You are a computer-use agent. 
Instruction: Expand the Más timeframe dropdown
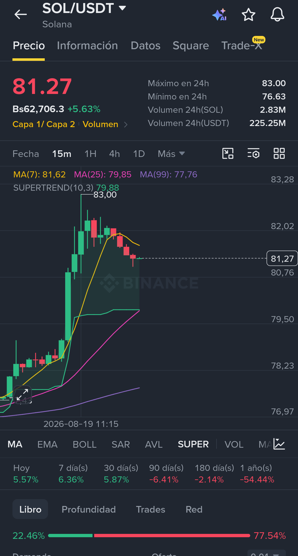point(171,154)
